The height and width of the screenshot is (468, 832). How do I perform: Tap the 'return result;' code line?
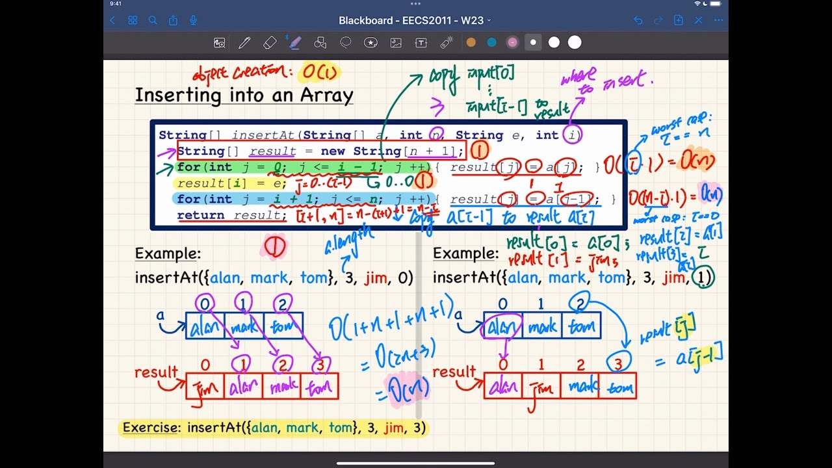click(231, 215)
